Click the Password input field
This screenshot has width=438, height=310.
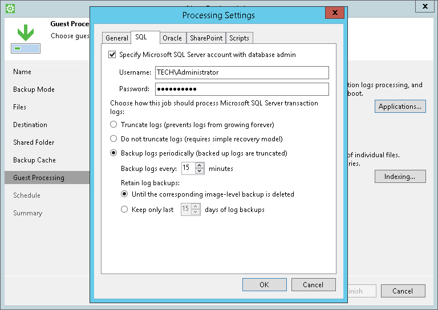point(242,89)
